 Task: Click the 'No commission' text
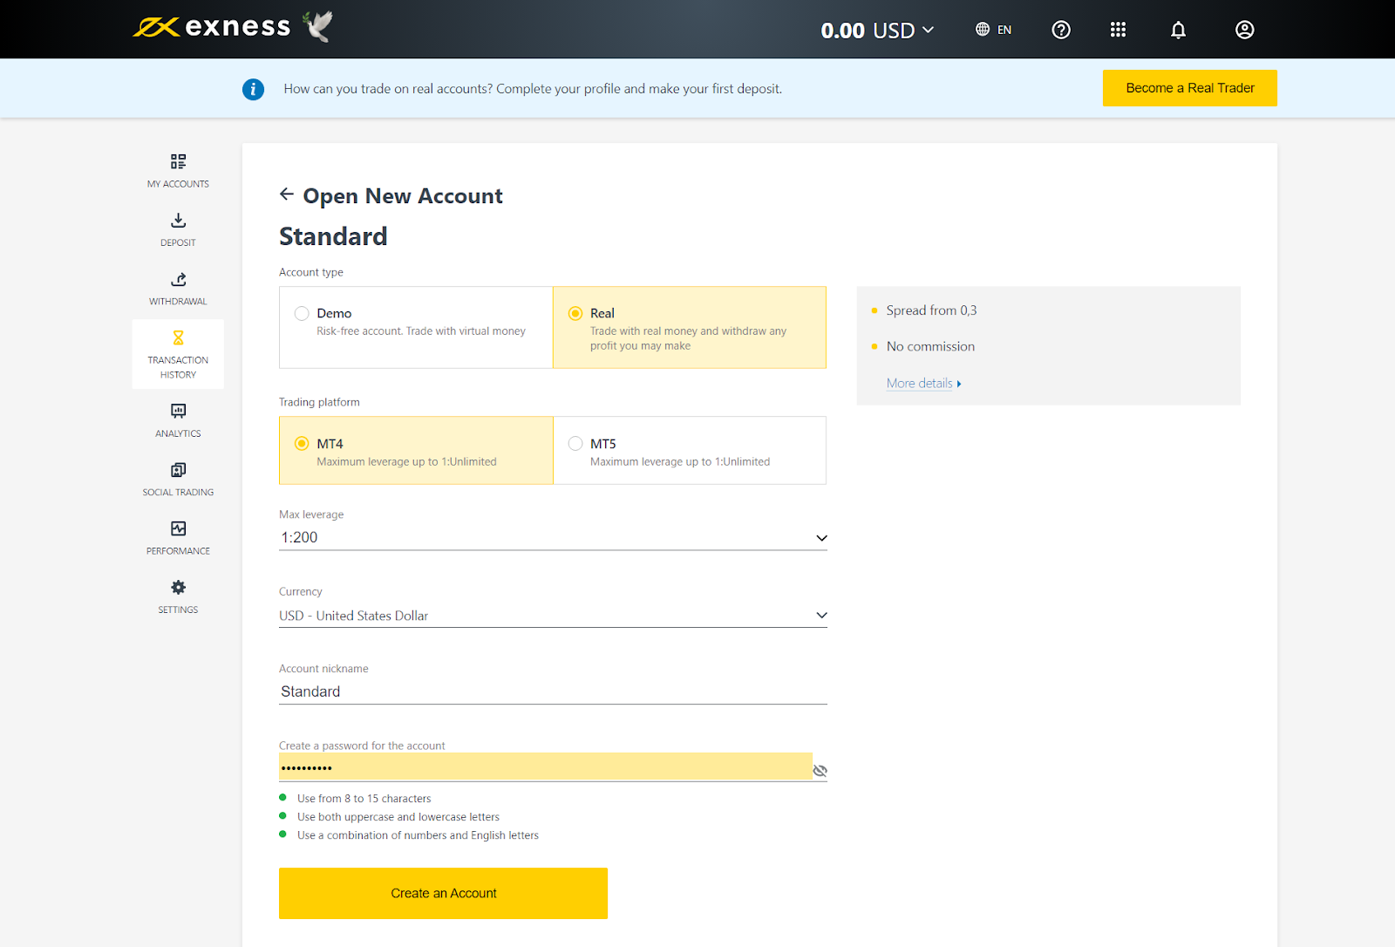[930, 346]
